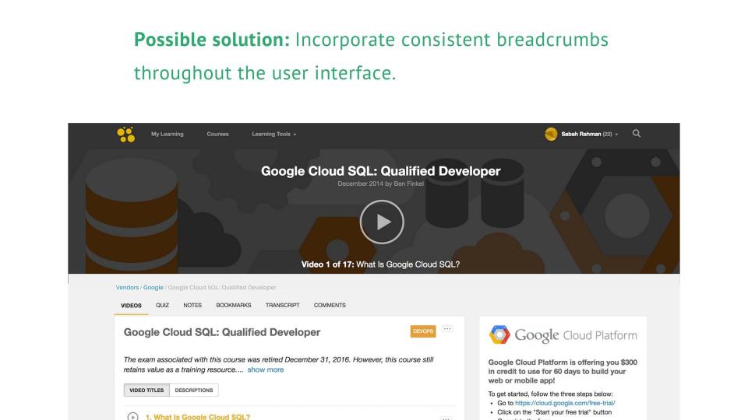Click the orange DEVOPS tag
Screen dimensions: 748x420
pos(423,331)
